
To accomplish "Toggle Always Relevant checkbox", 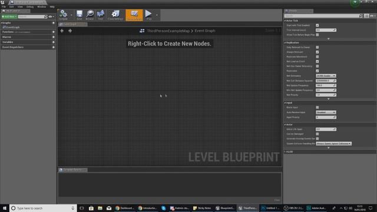I will tap(318, 52).
